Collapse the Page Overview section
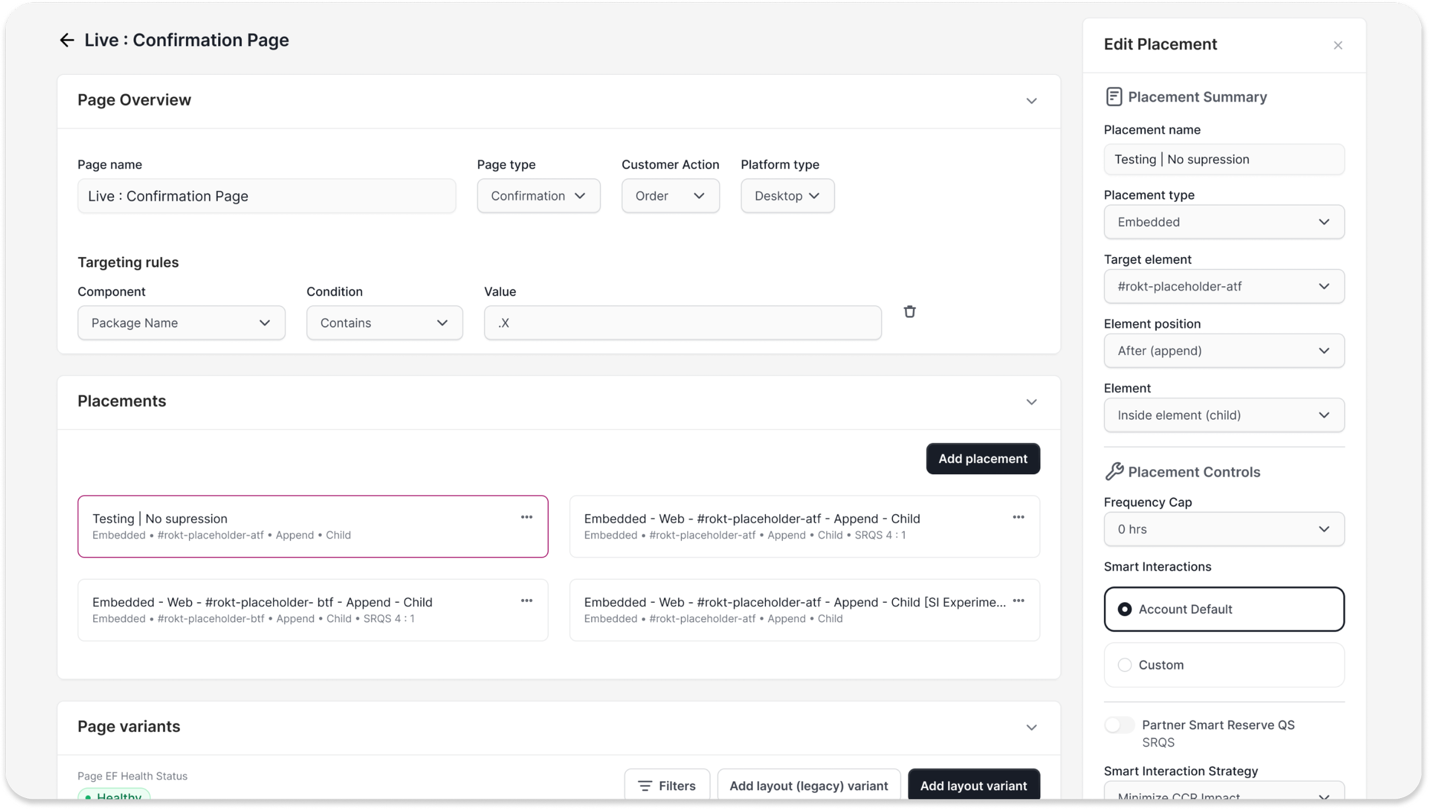The width and height of the screenshot is (1429, 809). [x=1031, y=101]
